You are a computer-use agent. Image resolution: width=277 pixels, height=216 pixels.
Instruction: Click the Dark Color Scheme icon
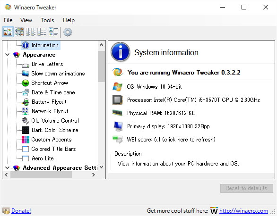coord(26,130)
